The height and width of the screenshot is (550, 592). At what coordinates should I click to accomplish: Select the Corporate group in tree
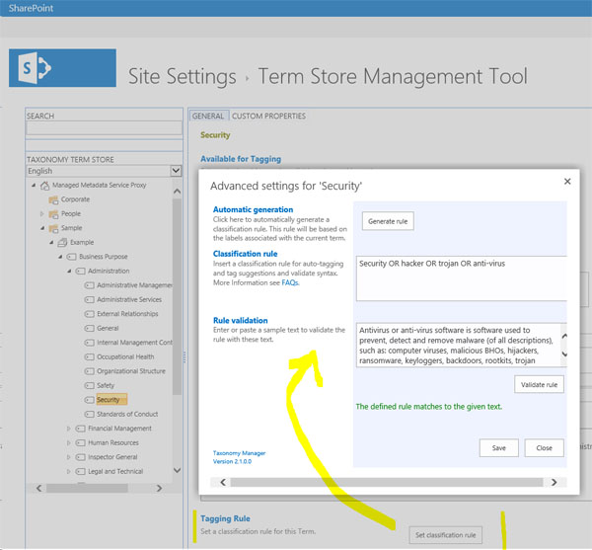(x=76, y=199)
